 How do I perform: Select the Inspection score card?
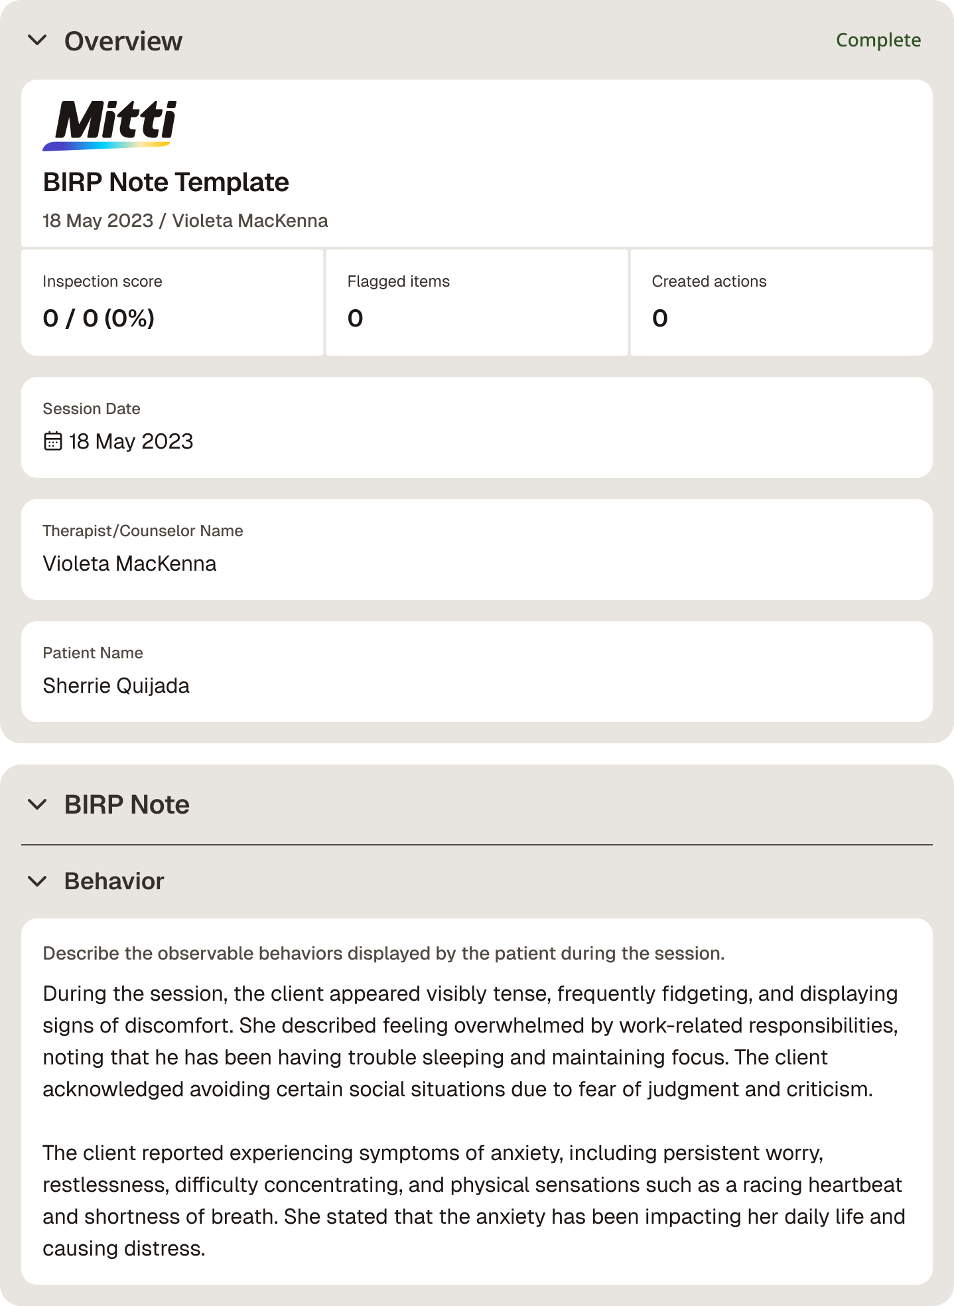tap(172, 303)
